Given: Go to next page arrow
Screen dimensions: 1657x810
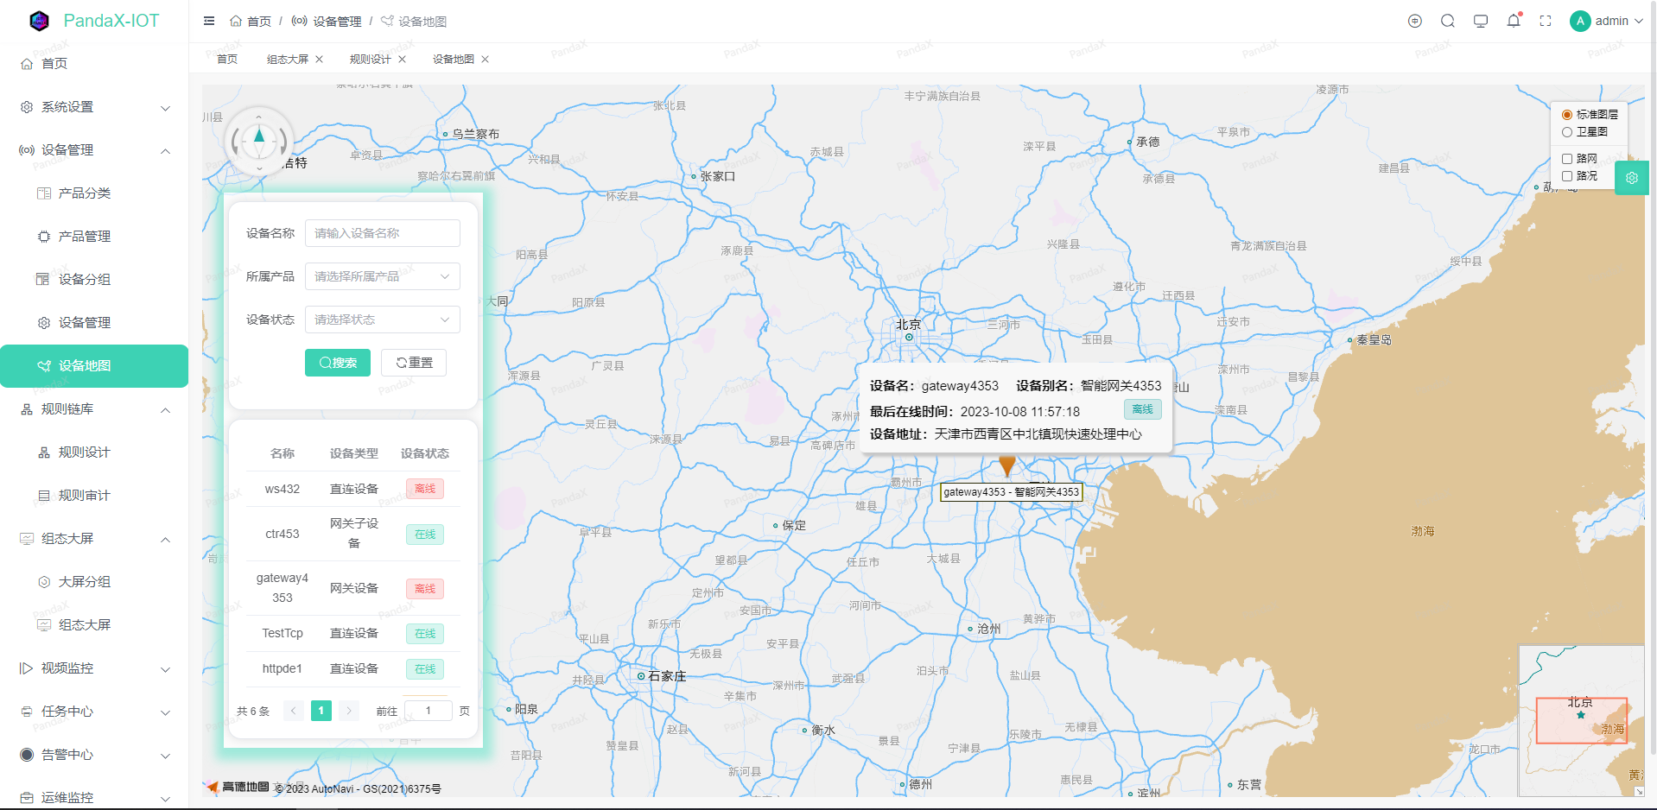Looking at the screenshot, I should (349, 711).
